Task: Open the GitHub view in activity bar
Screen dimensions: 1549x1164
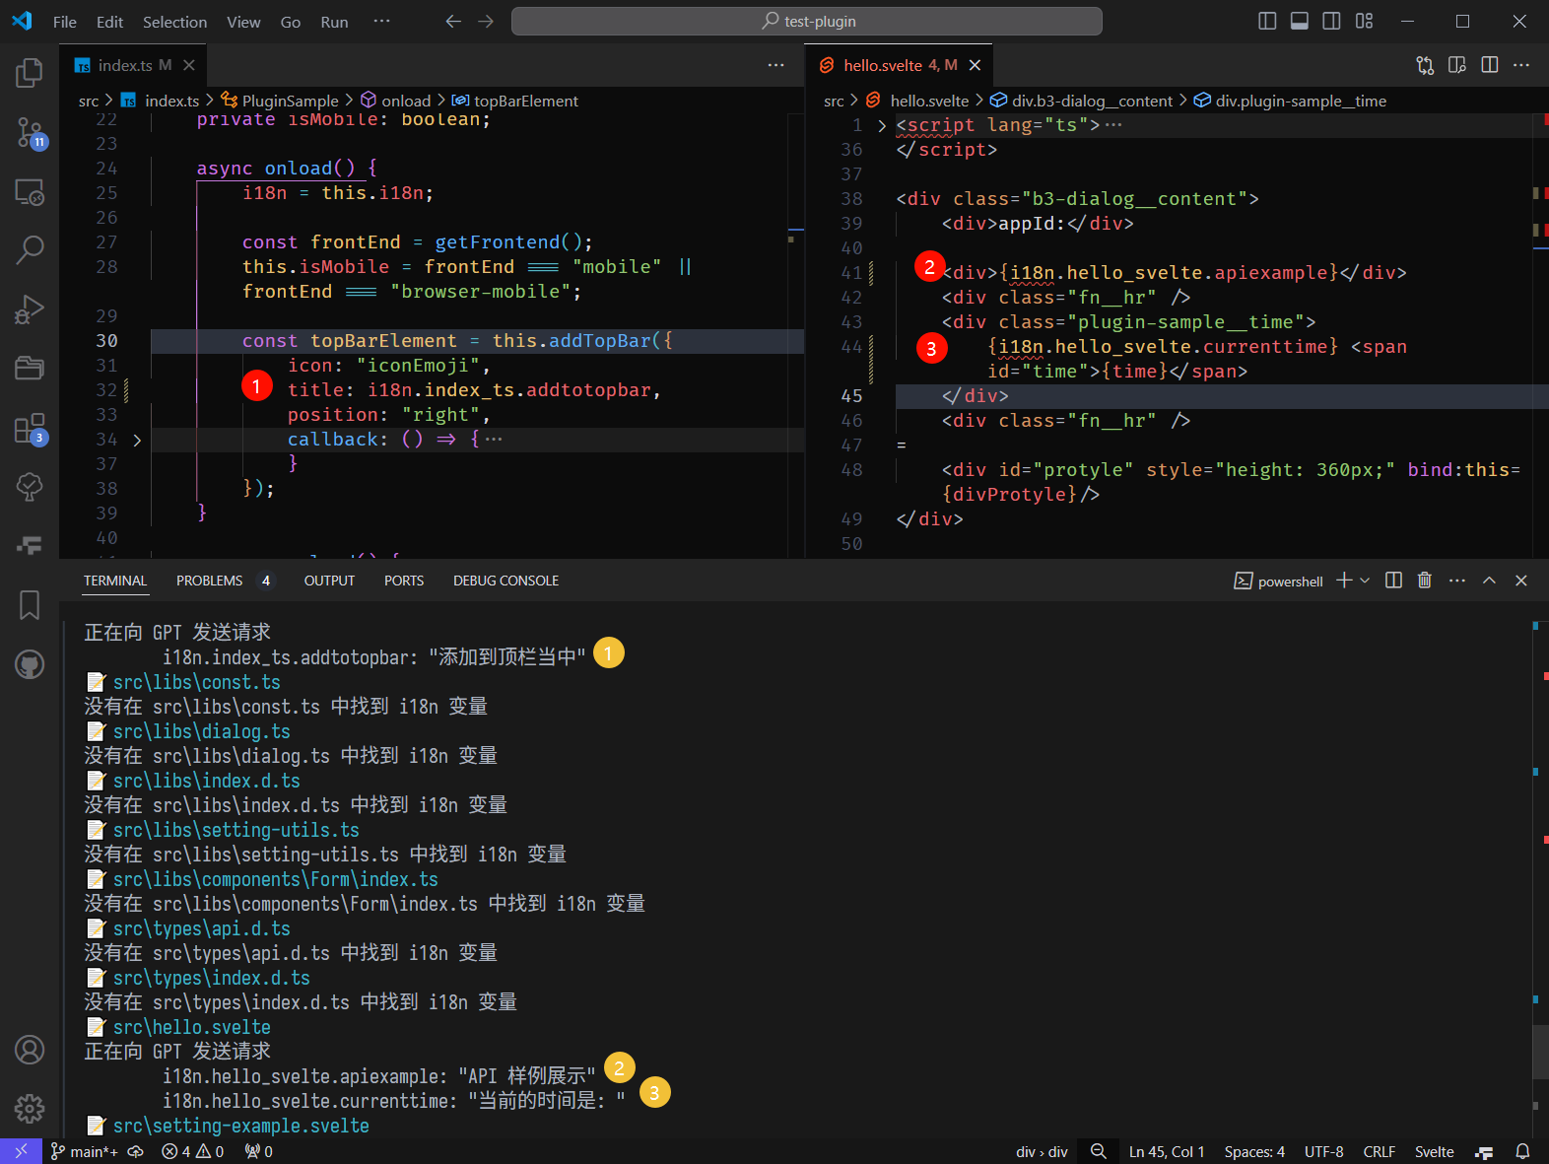Action: point(30,665)
